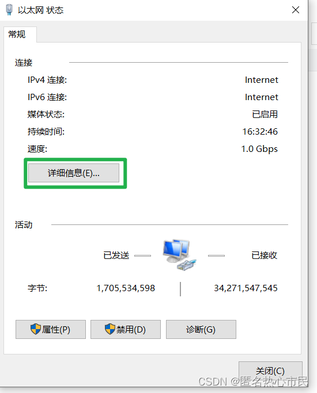The width and height of the screenshot is (317, 393).
Task: Click the received bytes count 34,271,547,545
Action: pos(246,288)
